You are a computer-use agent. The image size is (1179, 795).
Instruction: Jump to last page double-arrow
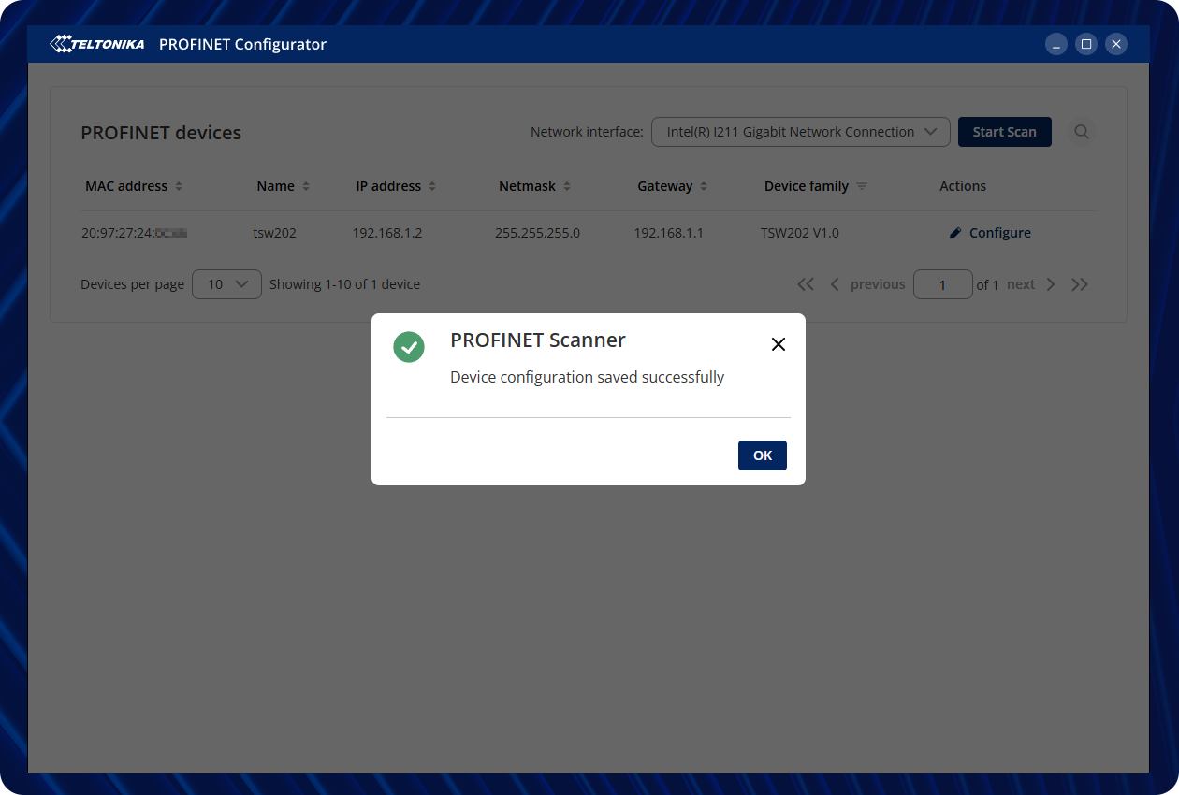[1080, 284]
